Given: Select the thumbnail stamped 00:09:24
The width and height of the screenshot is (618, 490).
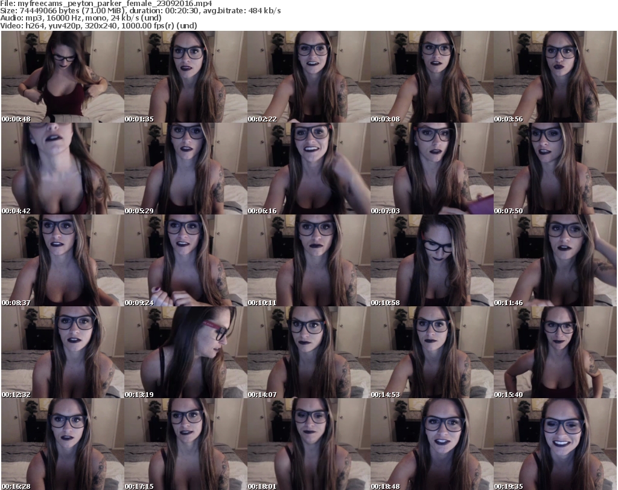Looking at the screenshot, I should pos(186,261).
